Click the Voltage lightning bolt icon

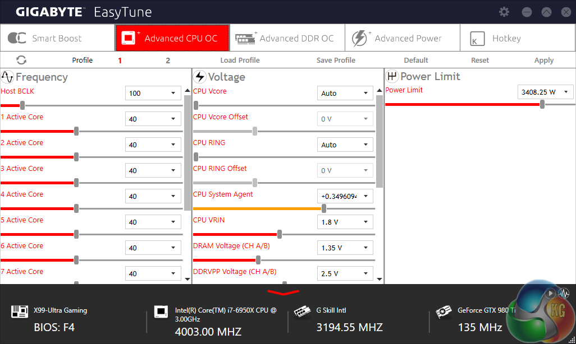pyautogui.click(x=200, y=77)
